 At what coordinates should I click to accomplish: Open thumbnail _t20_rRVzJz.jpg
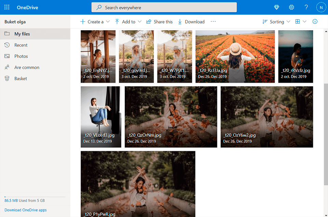tap(296, 56)
